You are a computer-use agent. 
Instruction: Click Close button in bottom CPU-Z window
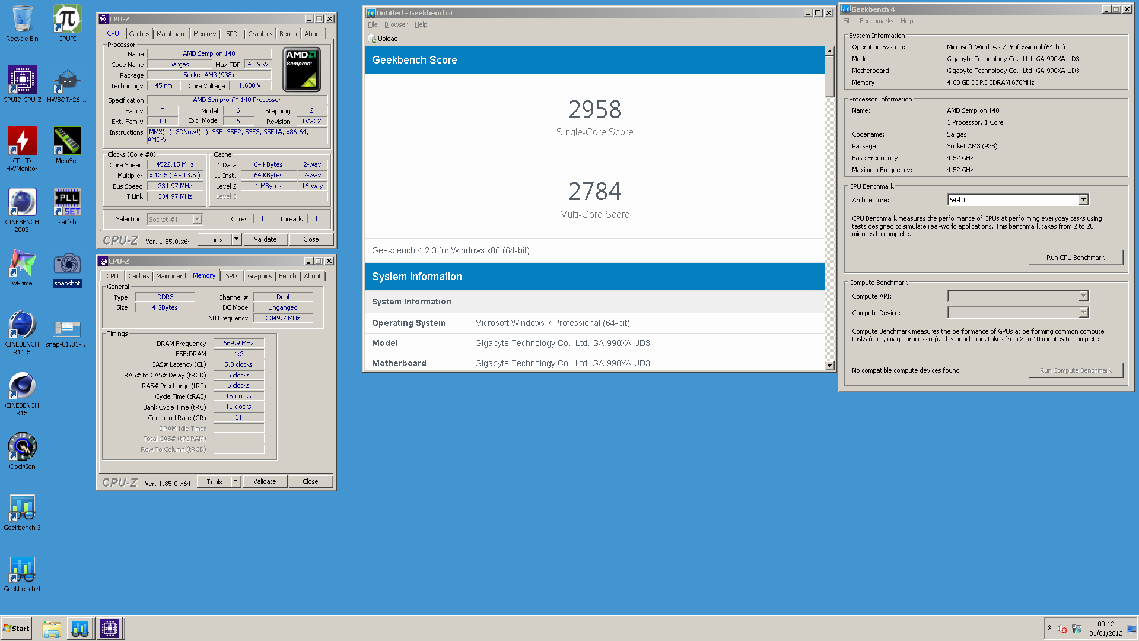pos(310,481)
